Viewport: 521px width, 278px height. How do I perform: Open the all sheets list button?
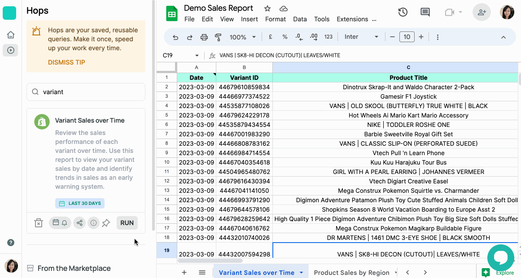(202, 272)
